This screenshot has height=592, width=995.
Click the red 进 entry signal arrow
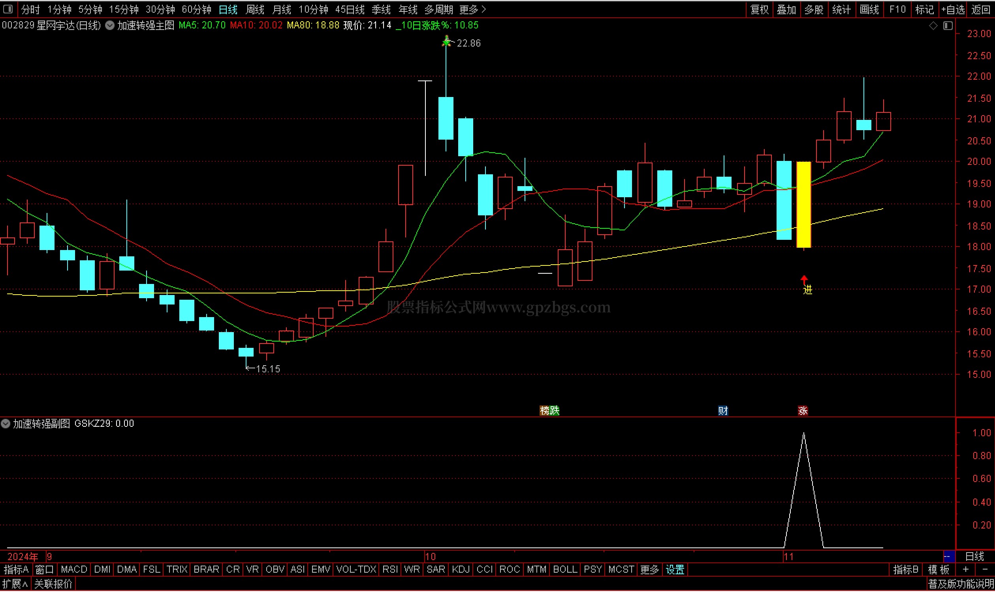(804, 280)
